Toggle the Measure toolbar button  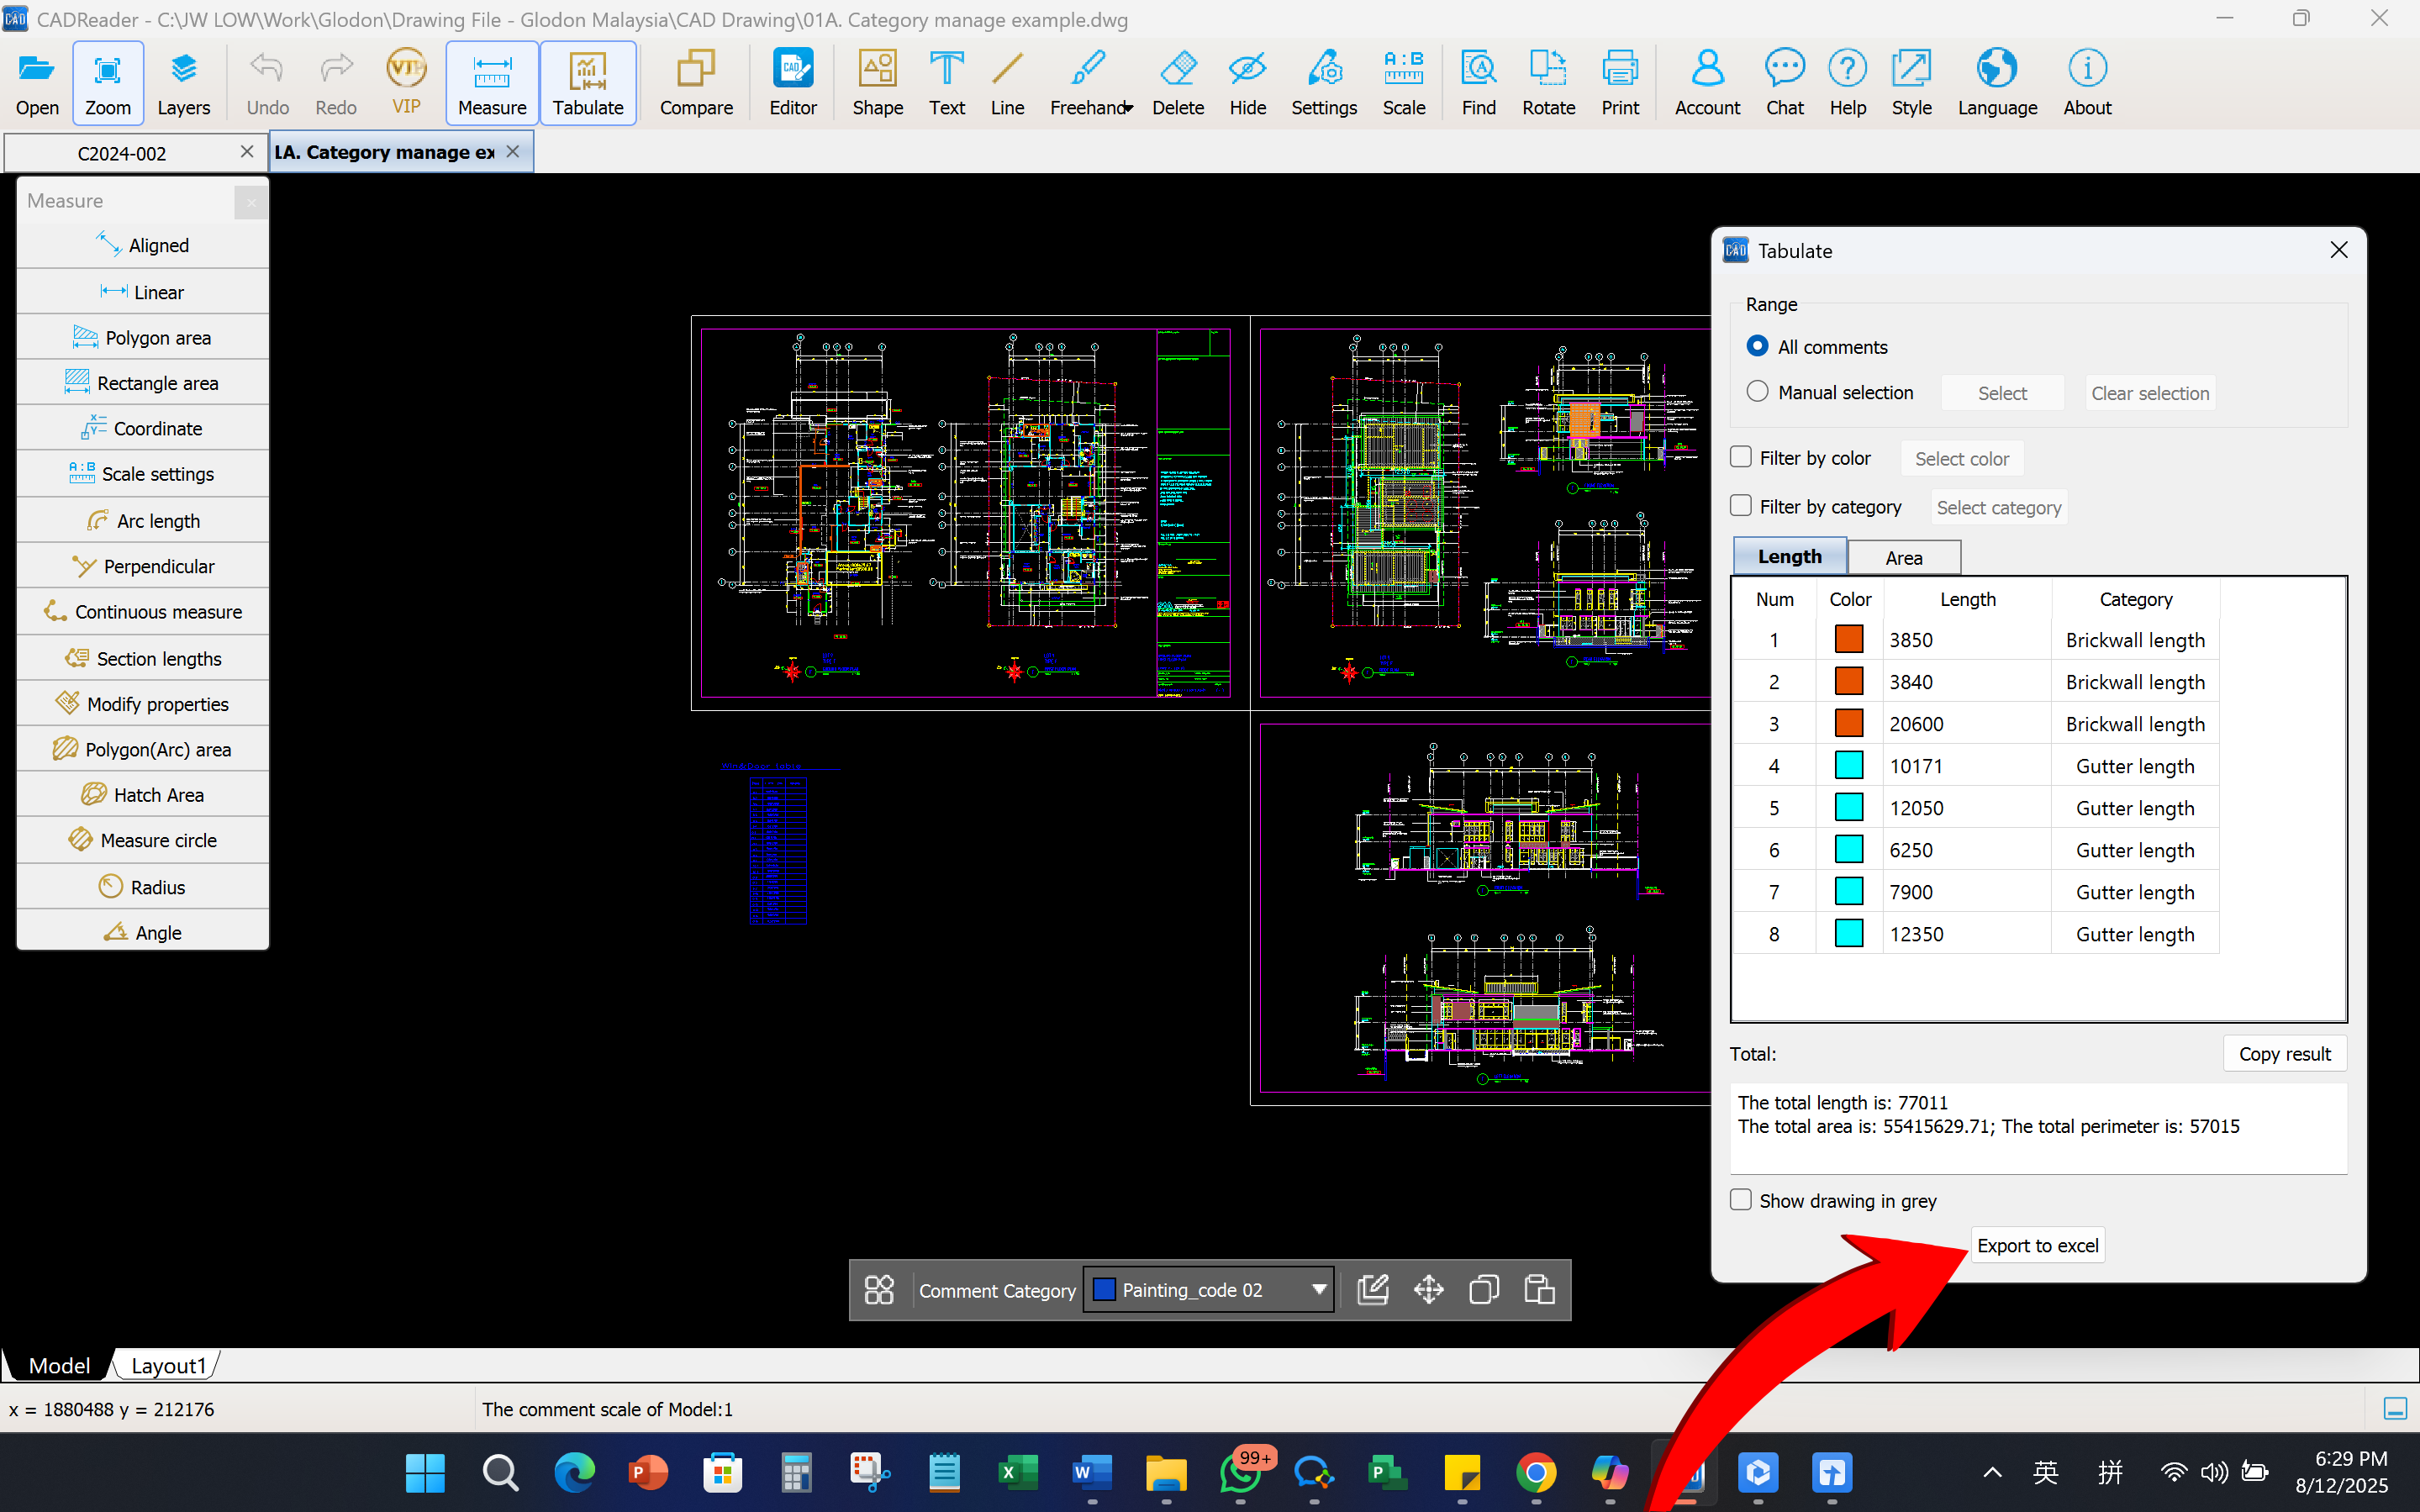pyautogui.click(x=492, y=84)
